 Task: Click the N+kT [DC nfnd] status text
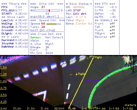tap(42, 30)
